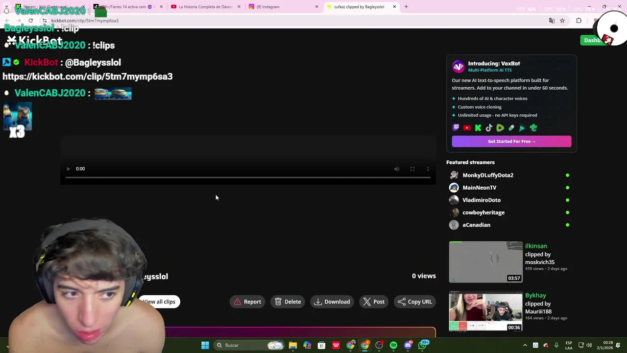This screenshot has width=627, height=353.
Task: Reload the page
Action: click(30, 21)
